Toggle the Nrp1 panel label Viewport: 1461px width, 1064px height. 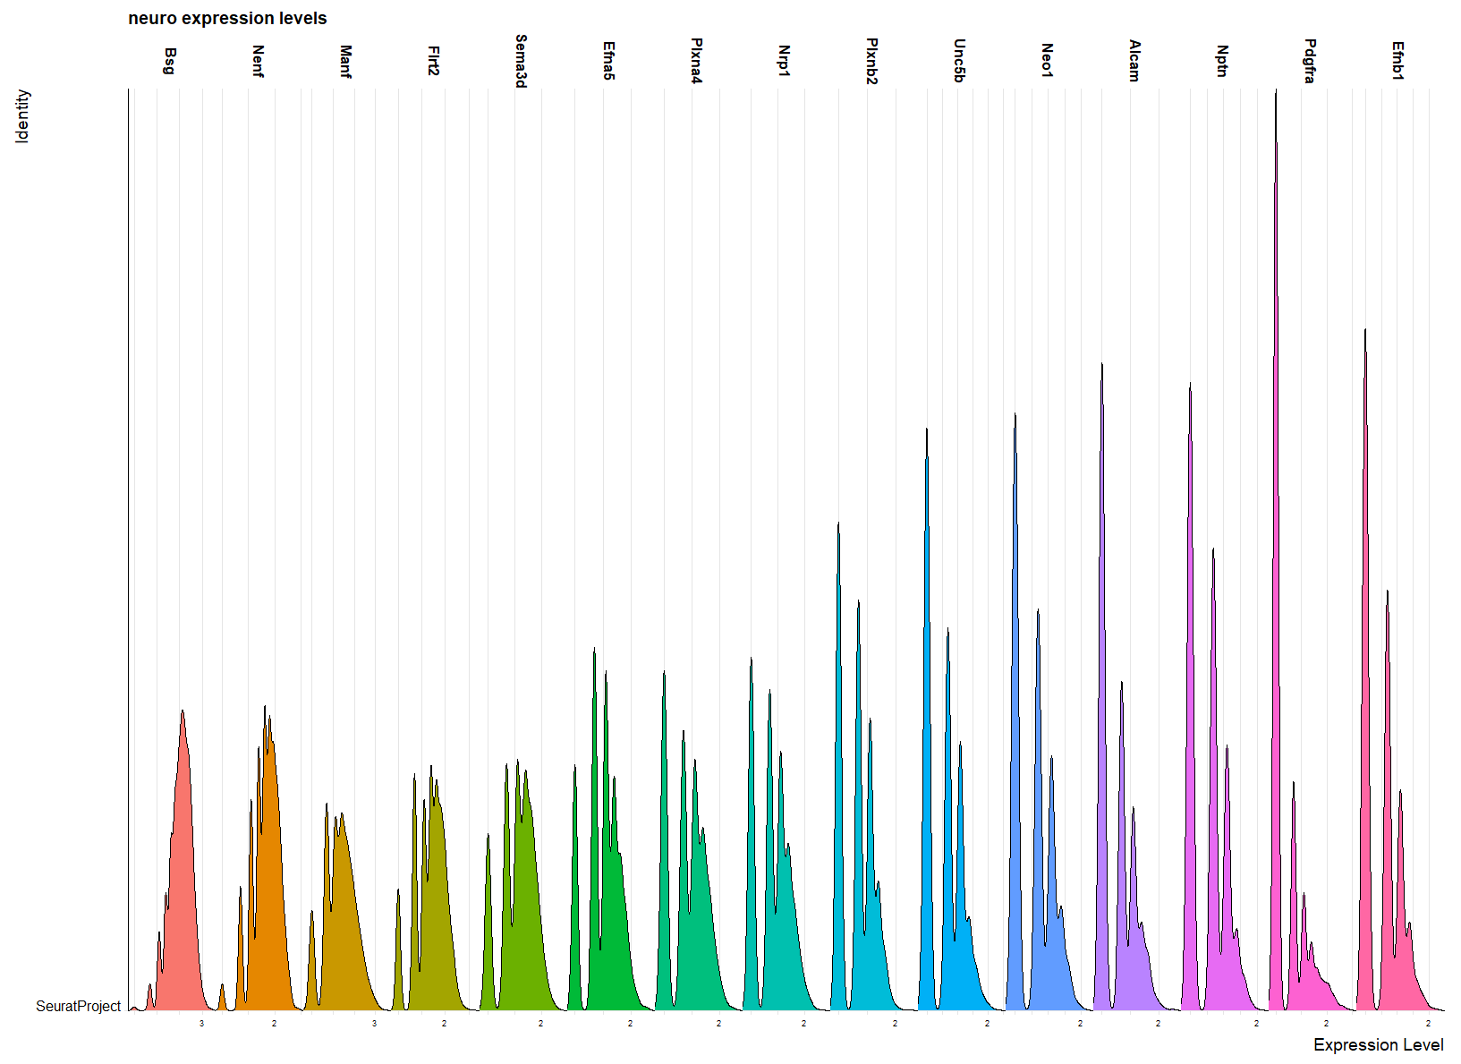click(781, 61)
